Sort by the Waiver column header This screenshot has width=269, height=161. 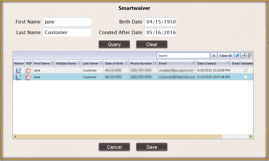19,63
